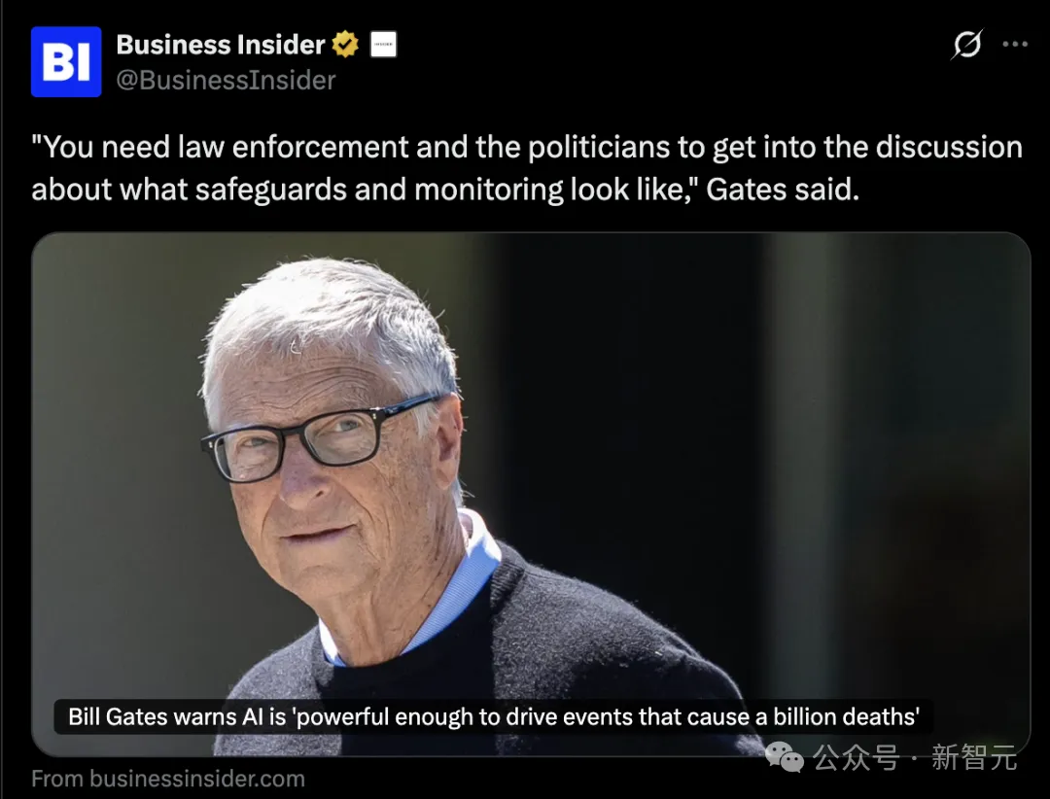Click the quote line starting "You need law enforcement"
The image size is (1050, 799).
527,148
